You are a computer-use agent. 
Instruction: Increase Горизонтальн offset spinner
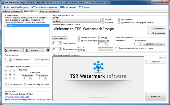point(30,77)
